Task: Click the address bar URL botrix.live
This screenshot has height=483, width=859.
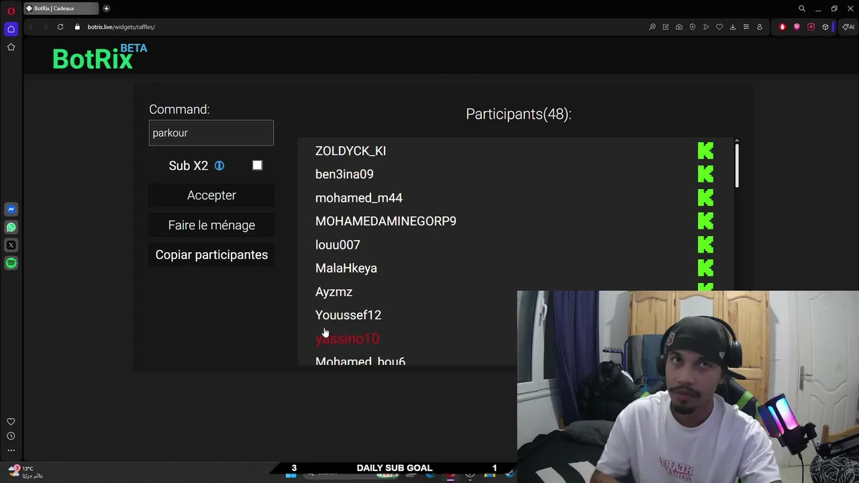Action: 121,27
